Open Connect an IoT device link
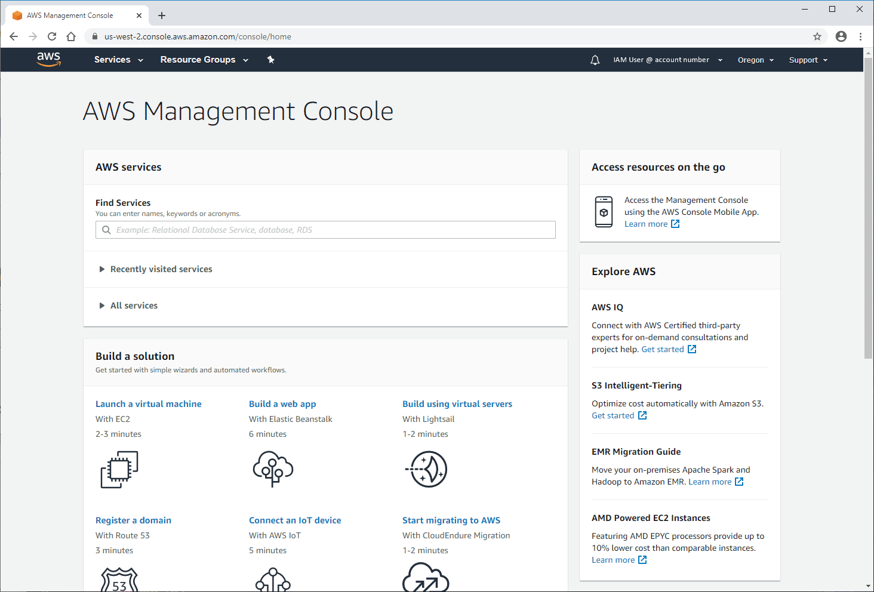Image resolution: width=874 pixels, height=592 pixels. pyautogui.click(x=295, y=520)
